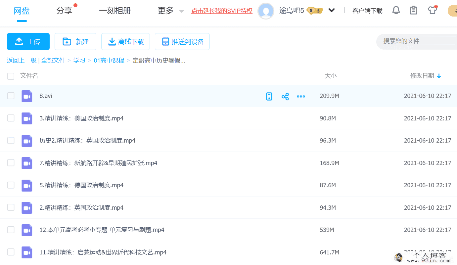Screen dimensions: 457x265
Task: Switch to the 网盘 tab
Action: 22,11
